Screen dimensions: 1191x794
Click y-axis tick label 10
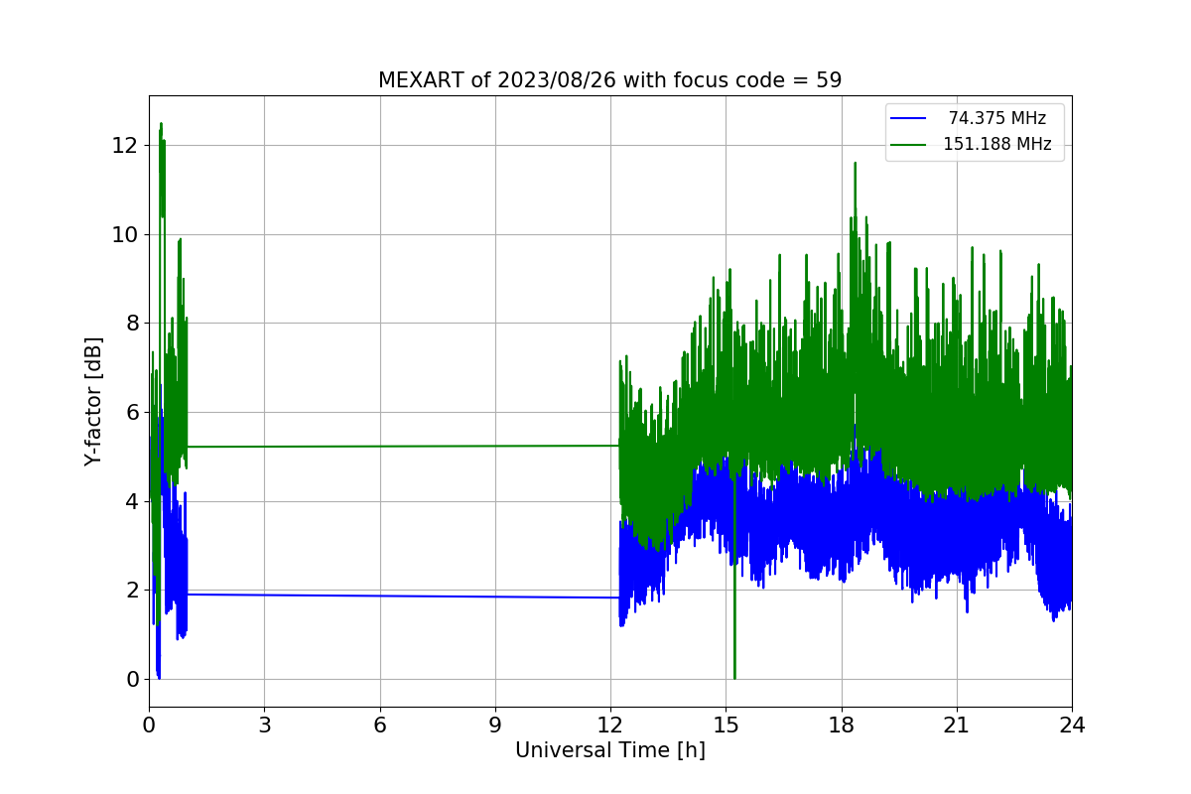tap(126, 234)
